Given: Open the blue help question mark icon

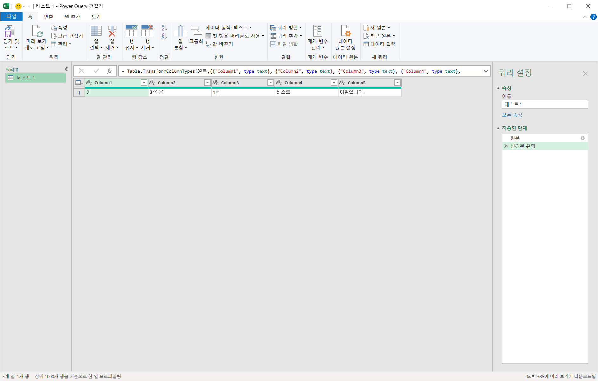Looking at the screenshot, I should pyautogui.click(x=593, y=17).
